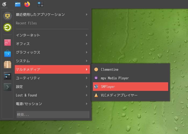Launch the blue Discover software store icon
188x134 pixels.
(x=8, y=54)
